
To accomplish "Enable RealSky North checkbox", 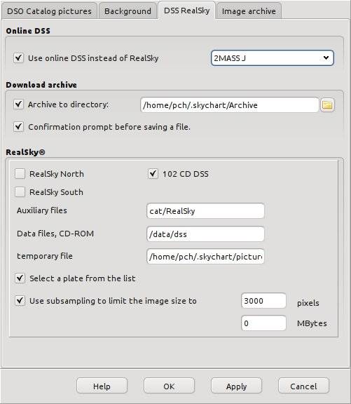I will pyautogui.click(x=20, y=174).
